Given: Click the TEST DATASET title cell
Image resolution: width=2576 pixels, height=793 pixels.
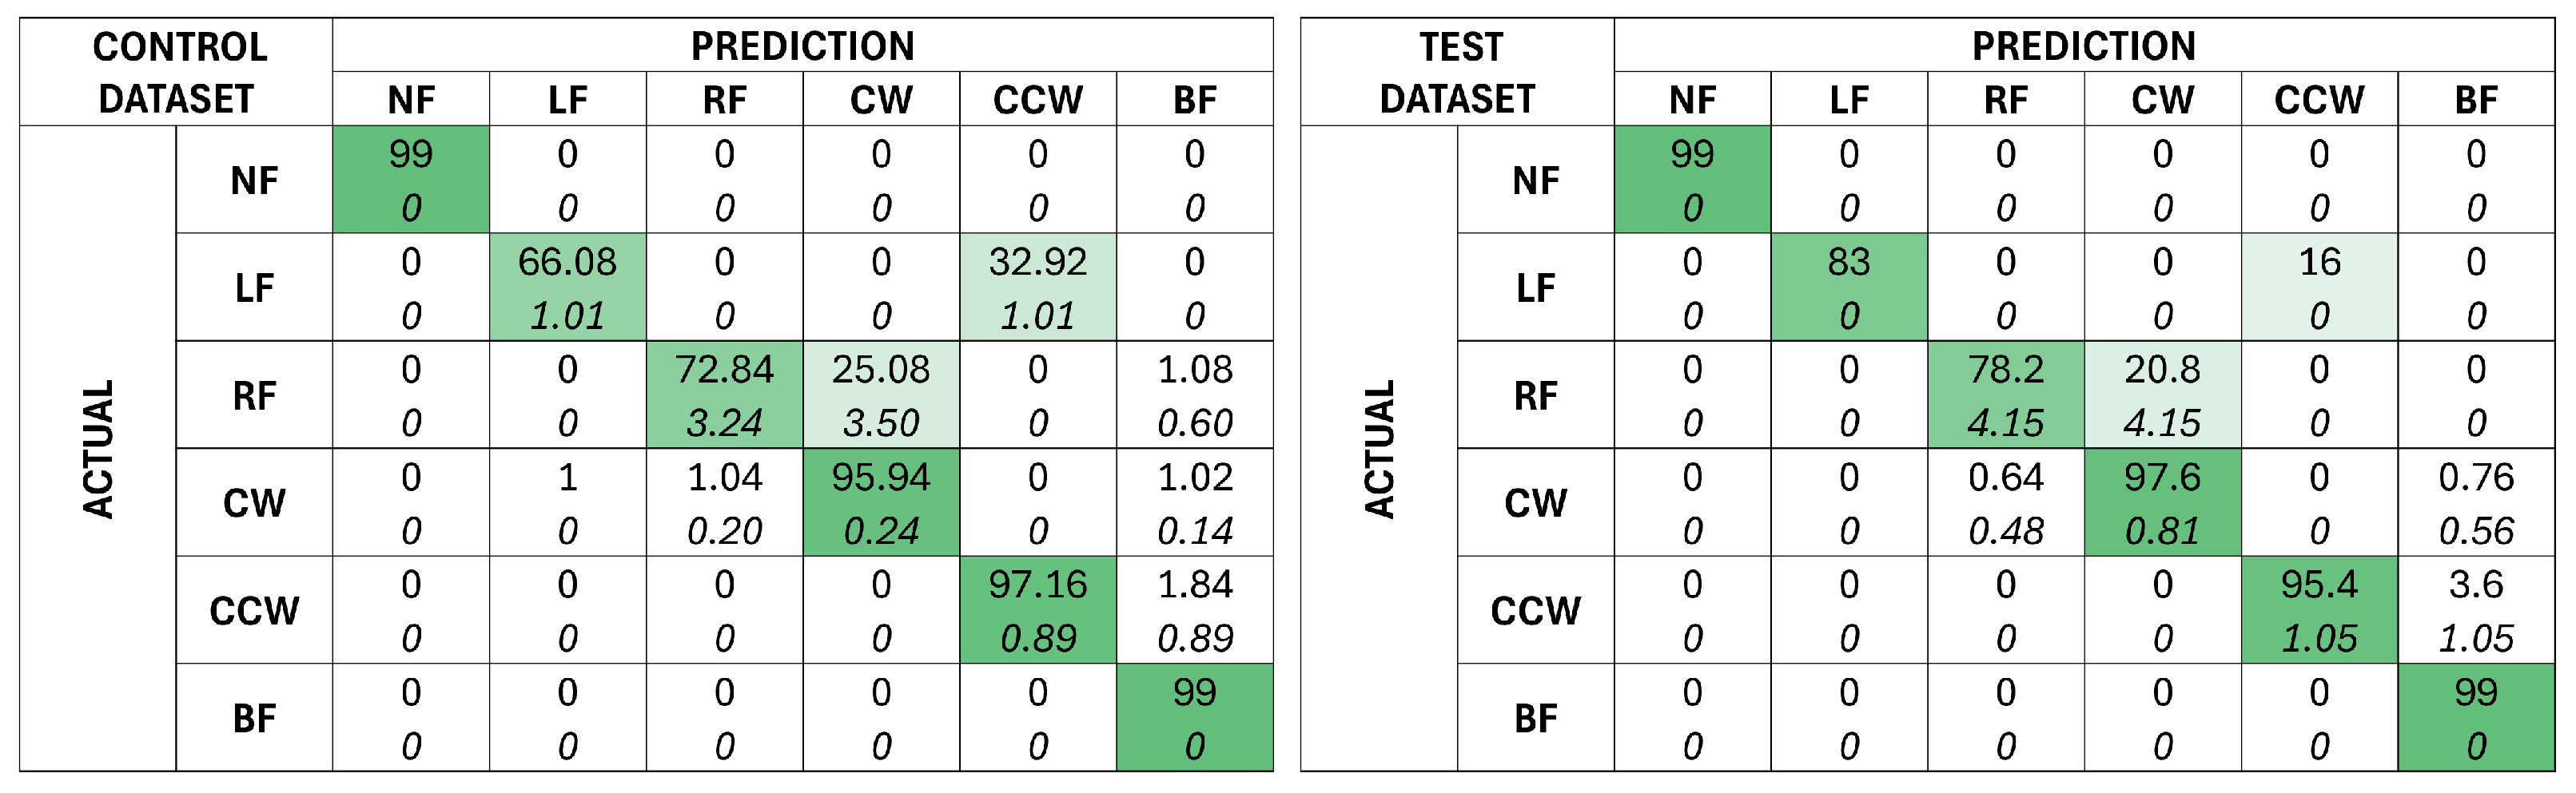Looking at the screenshot, I should pyautogui.click(x=1457, y=72).
